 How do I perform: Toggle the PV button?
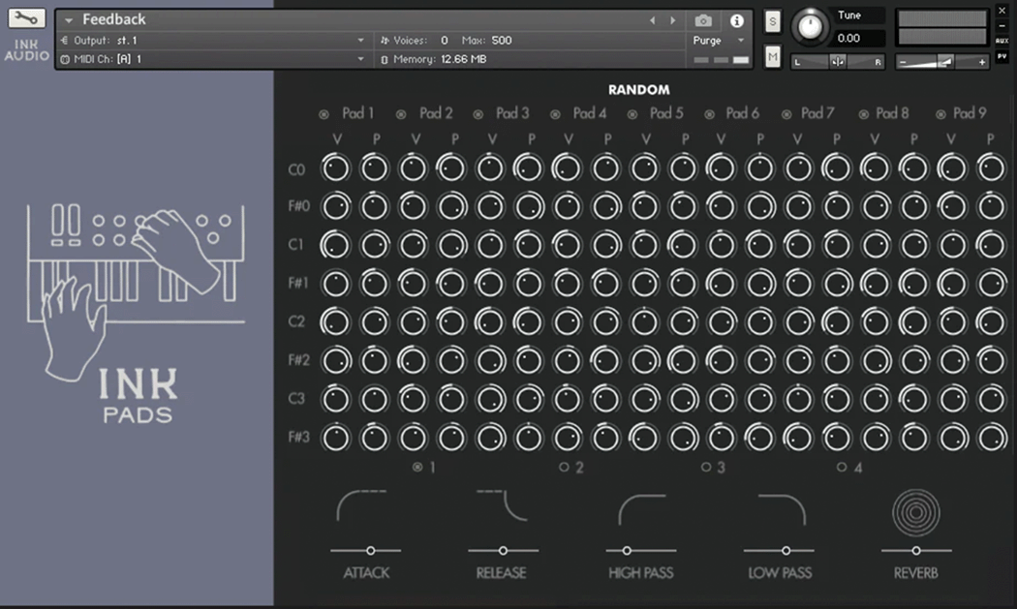[x=1002, y=57]
